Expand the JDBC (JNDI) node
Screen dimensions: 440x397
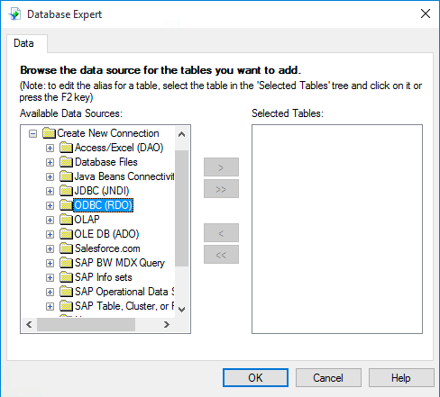(x=50, y=191)
